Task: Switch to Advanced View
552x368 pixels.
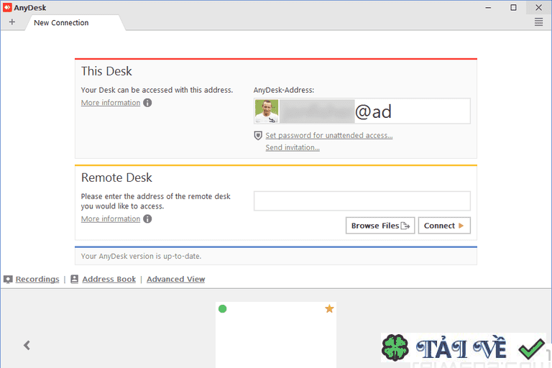Action: coord(175,280)
